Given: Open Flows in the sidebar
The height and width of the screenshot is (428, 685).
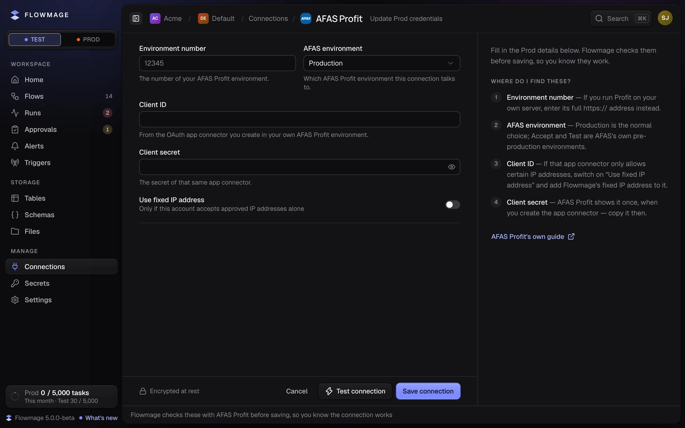Looking at the screenshot, I should [x=62, y=96].
